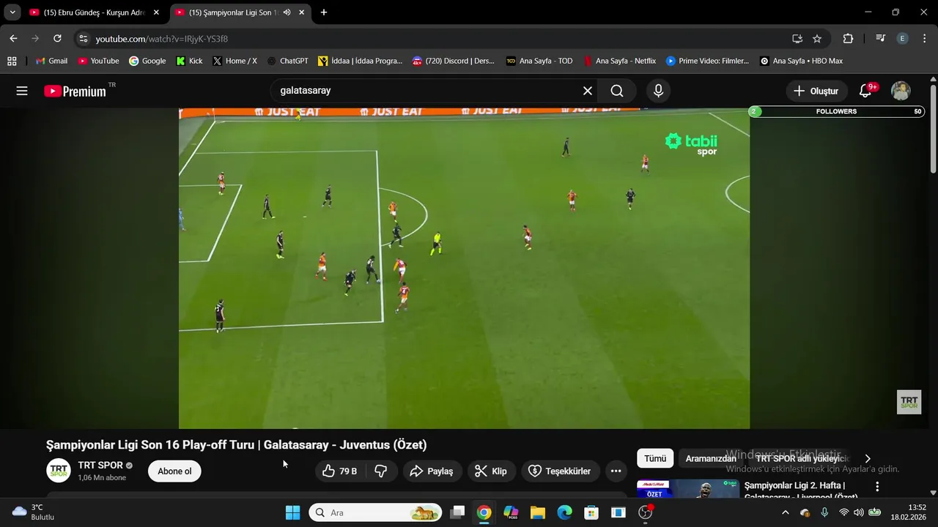
Task: Mute the Şampiyonlar Ligi tab audio
Action: (287, 12)
